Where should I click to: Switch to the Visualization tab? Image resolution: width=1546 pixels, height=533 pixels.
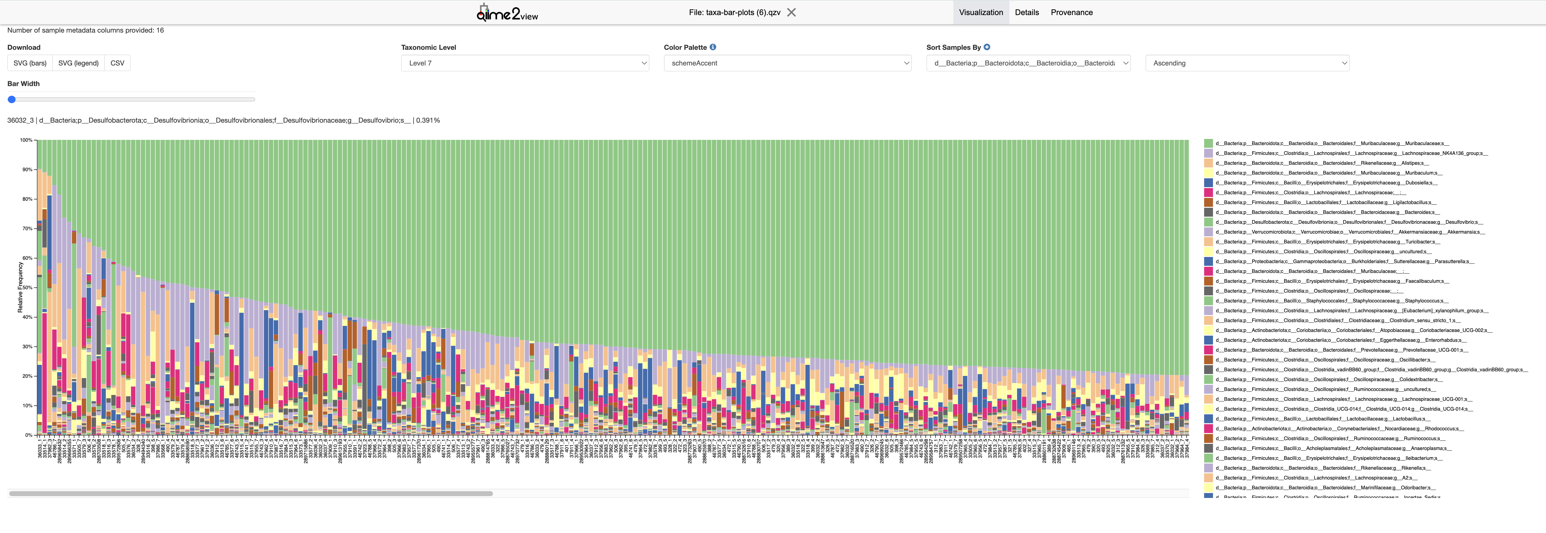pyautogui.click(x=981, y=12)
